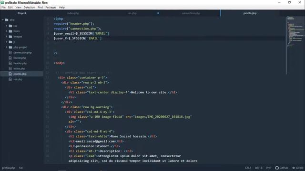
Task: Click the "Welcome to our site." heading text
Action: (149, 92)
